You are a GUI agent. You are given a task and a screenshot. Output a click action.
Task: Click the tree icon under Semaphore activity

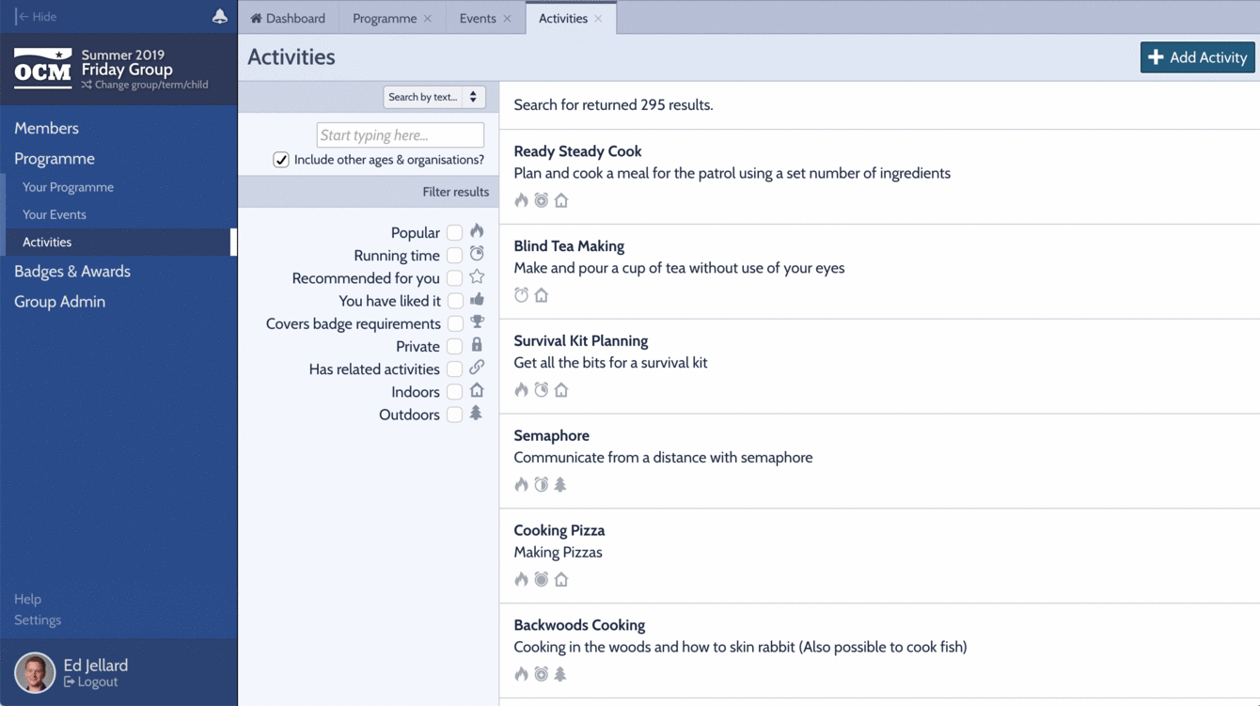pos(560,485)
